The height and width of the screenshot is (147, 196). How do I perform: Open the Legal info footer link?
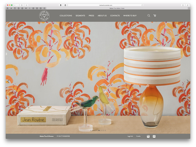[x=130, y=136]
